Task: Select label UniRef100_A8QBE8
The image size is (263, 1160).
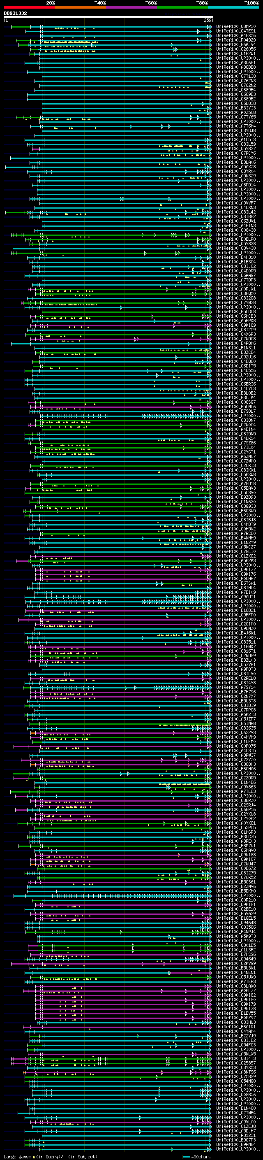Action: click(x=236, y=67)
